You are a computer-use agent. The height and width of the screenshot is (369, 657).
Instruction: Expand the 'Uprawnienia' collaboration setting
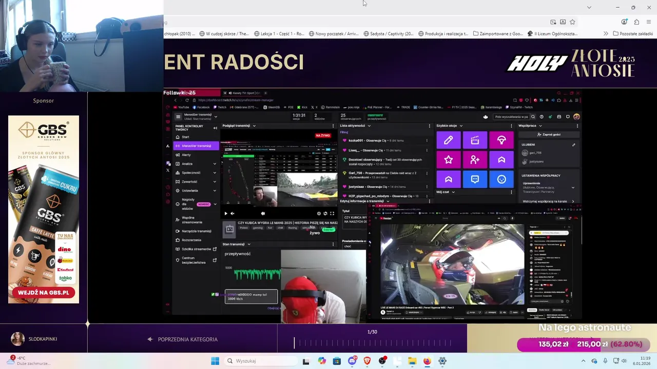pos(573,187)
